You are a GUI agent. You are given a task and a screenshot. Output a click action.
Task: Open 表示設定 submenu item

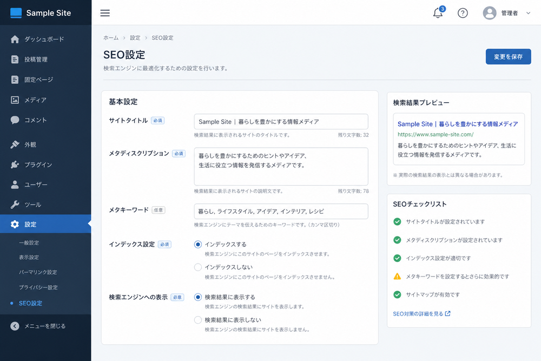[x=29, y=258]
